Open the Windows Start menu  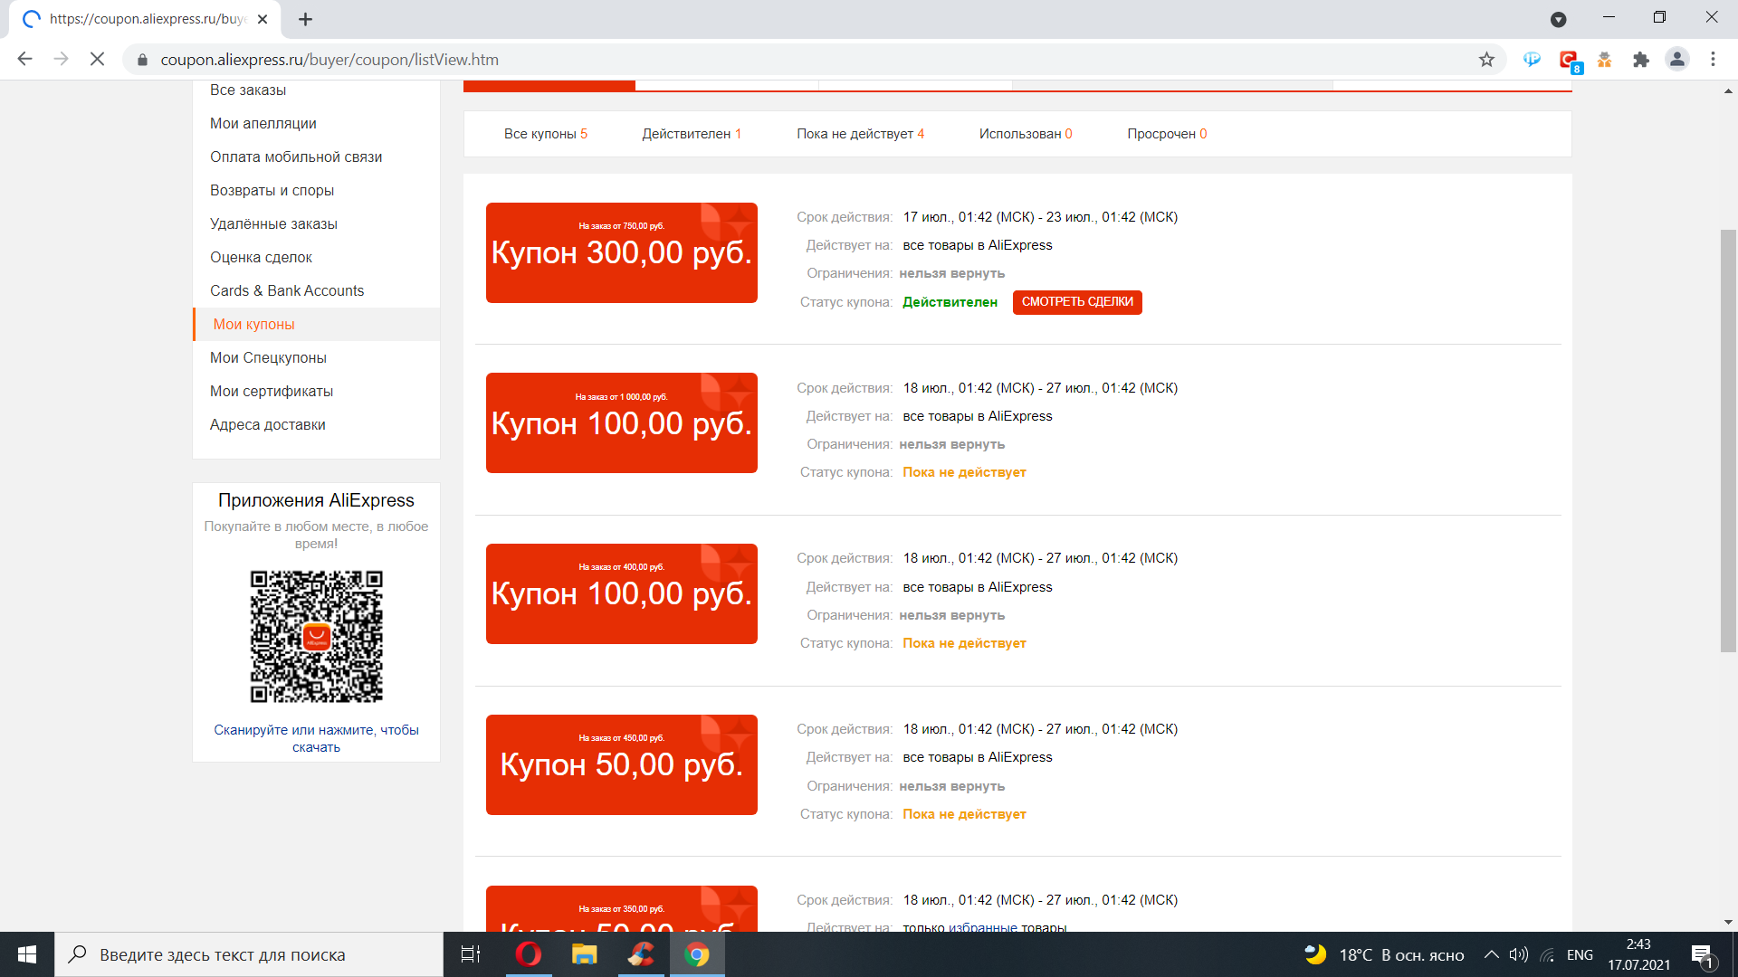pos(27,954)
